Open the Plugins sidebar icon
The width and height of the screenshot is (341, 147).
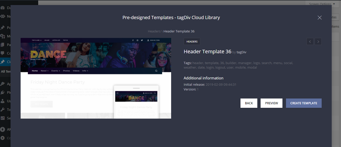click(x=3, y=92)
